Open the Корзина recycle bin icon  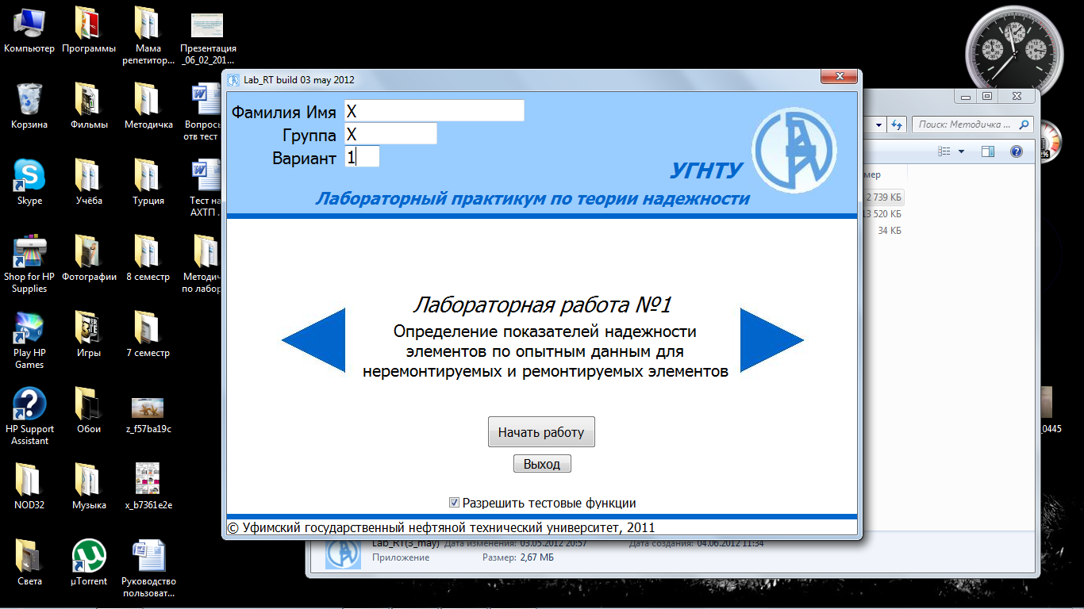[x=29, y=105]
